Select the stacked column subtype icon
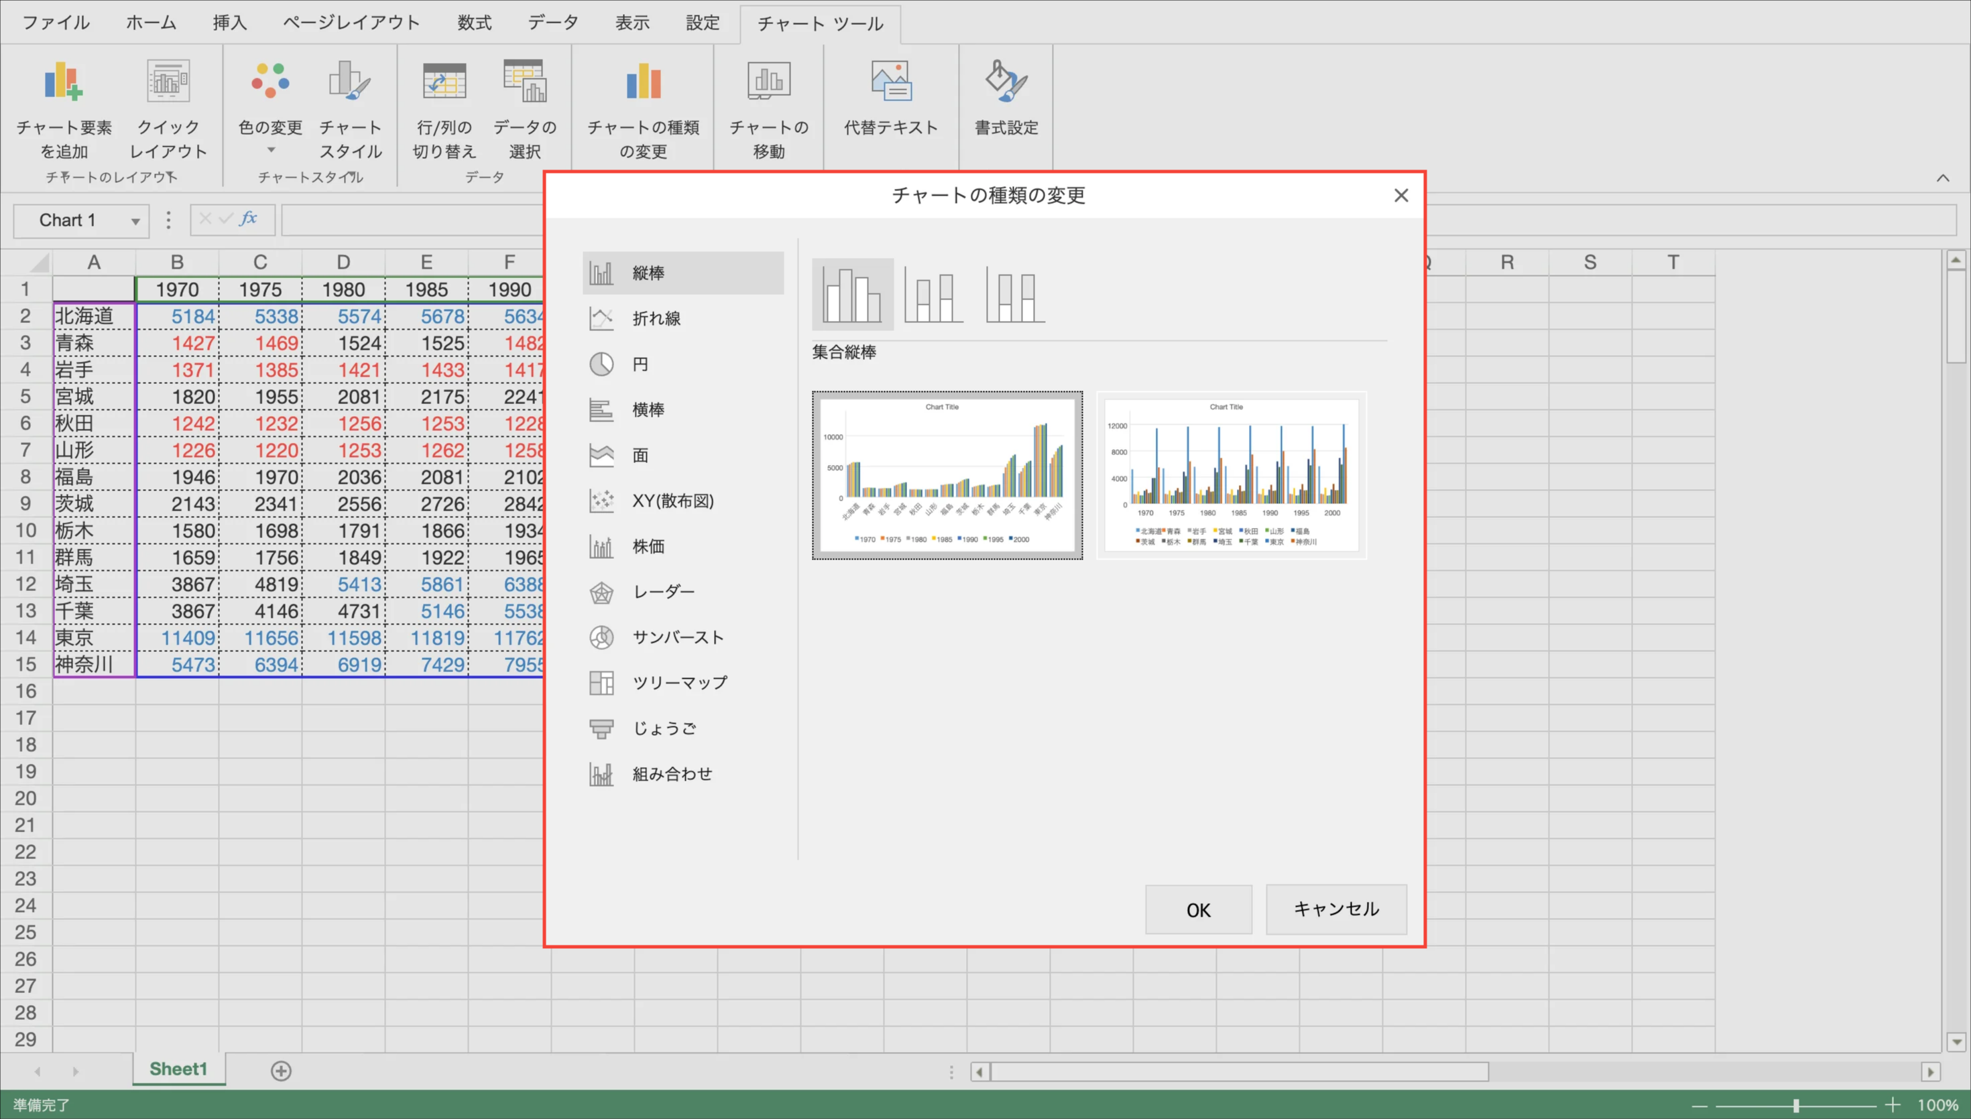 point(933,294)
